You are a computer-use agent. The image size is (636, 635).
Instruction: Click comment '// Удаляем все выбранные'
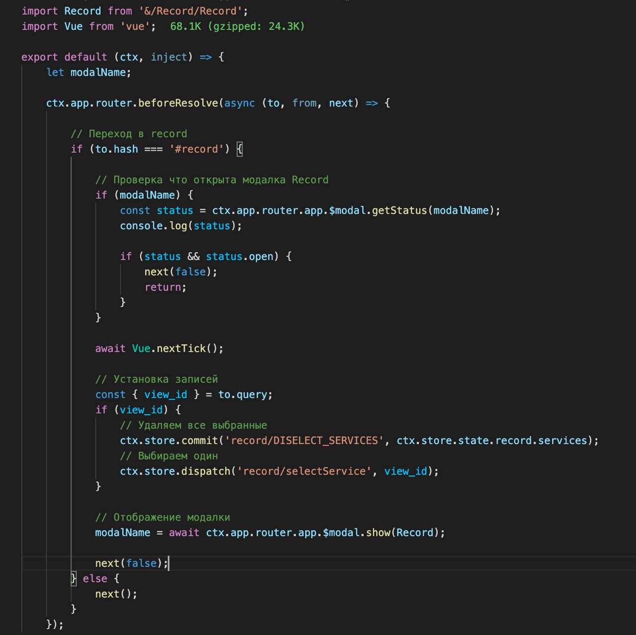pyautogui.click(x=193, y=426)
